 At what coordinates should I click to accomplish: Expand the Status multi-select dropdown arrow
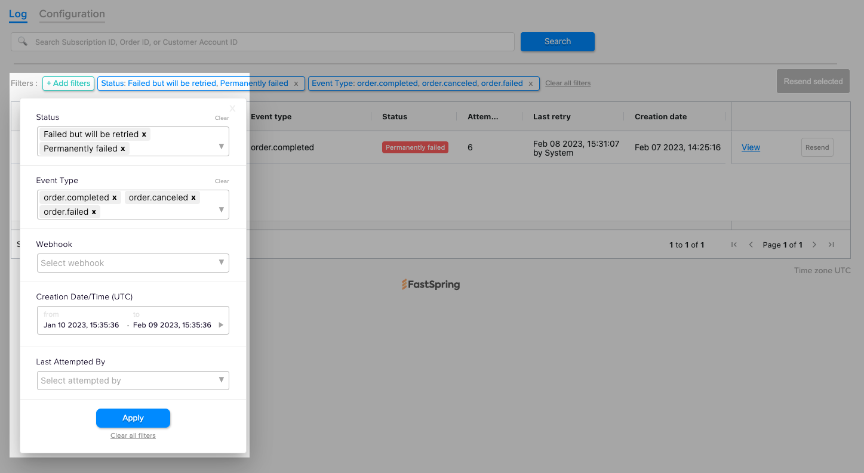coord(221,146)
